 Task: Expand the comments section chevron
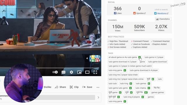click(98, 97)
